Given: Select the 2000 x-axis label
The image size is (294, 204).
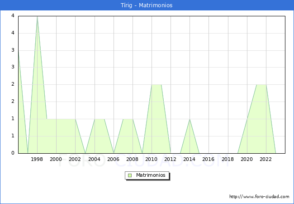Looking at the screenshot, I should 56,159.
